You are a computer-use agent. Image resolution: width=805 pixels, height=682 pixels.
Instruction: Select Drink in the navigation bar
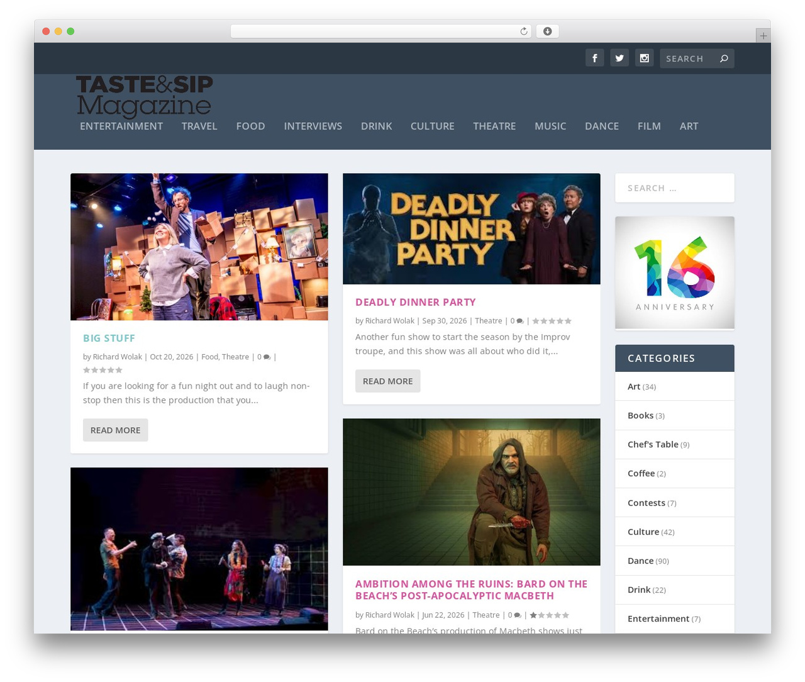[377, 126]
